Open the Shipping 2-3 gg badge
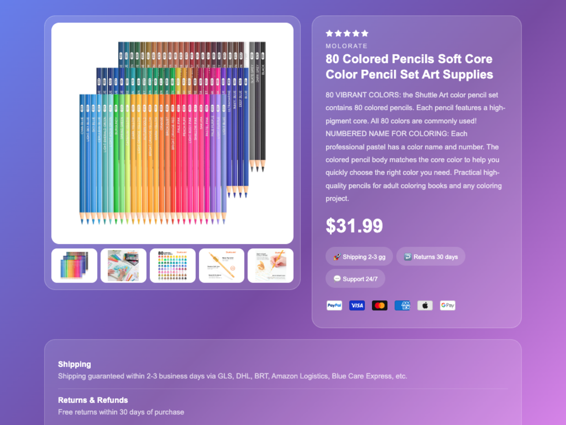Image resolution: width=566 pixels, height=425 pixels. [359, 256]
